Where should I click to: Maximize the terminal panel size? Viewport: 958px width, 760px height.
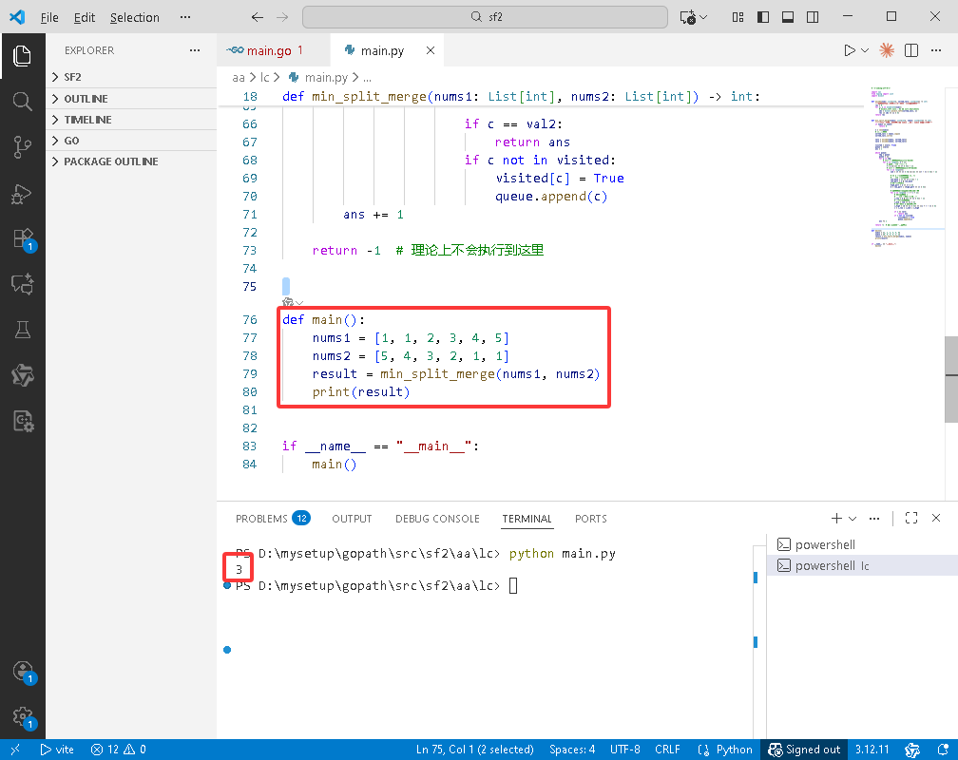[x=910, y=518]
